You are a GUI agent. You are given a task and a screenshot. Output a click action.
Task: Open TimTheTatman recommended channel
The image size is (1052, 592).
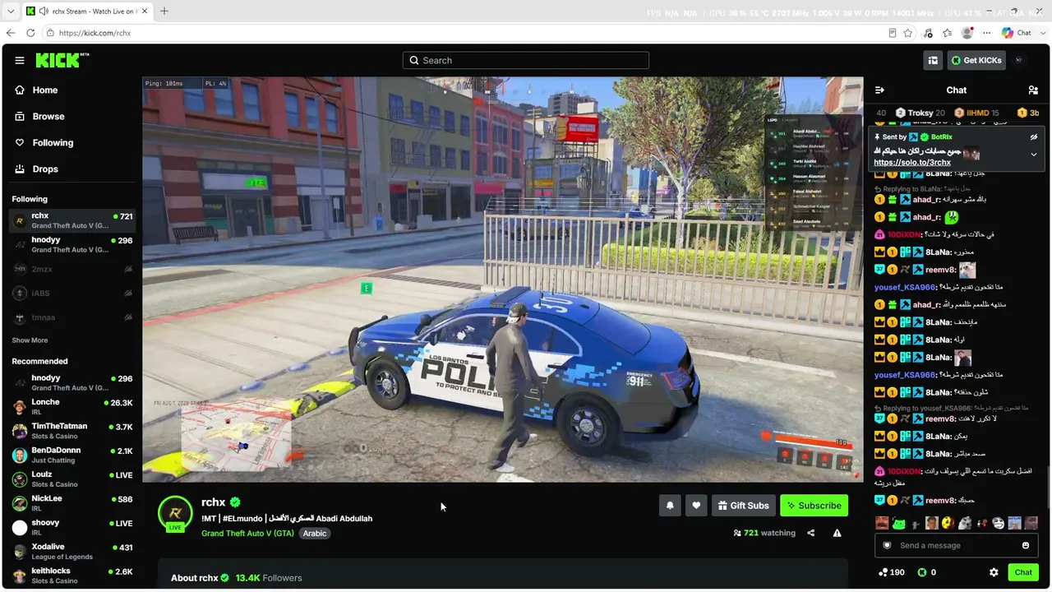click(x=72, y=431)
